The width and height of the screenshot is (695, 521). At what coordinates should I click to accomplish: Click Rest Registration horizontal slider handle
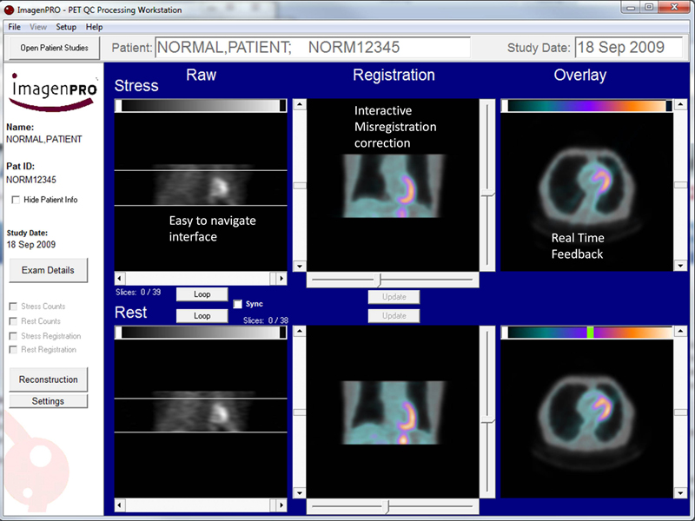tap(387, 507)
